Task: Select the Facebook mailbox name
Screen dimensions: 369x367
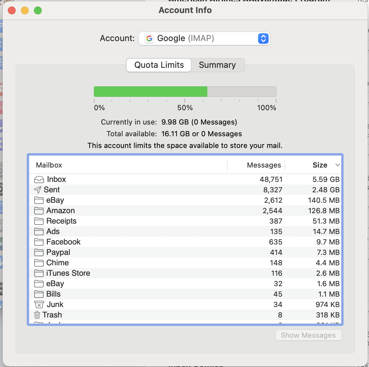Action: point(63,242)
